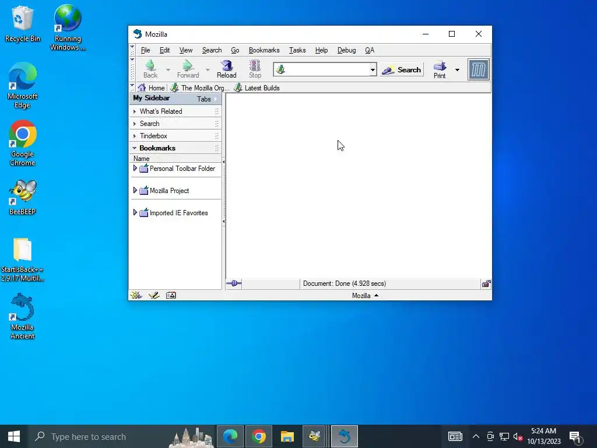Open Address Book icon in component bar

tap(171, 295)
